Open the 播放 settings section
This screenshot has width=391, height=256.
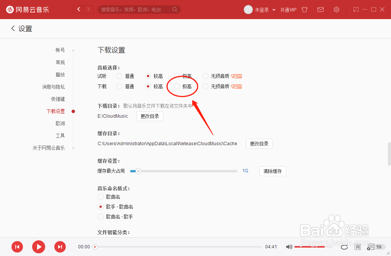60,75
